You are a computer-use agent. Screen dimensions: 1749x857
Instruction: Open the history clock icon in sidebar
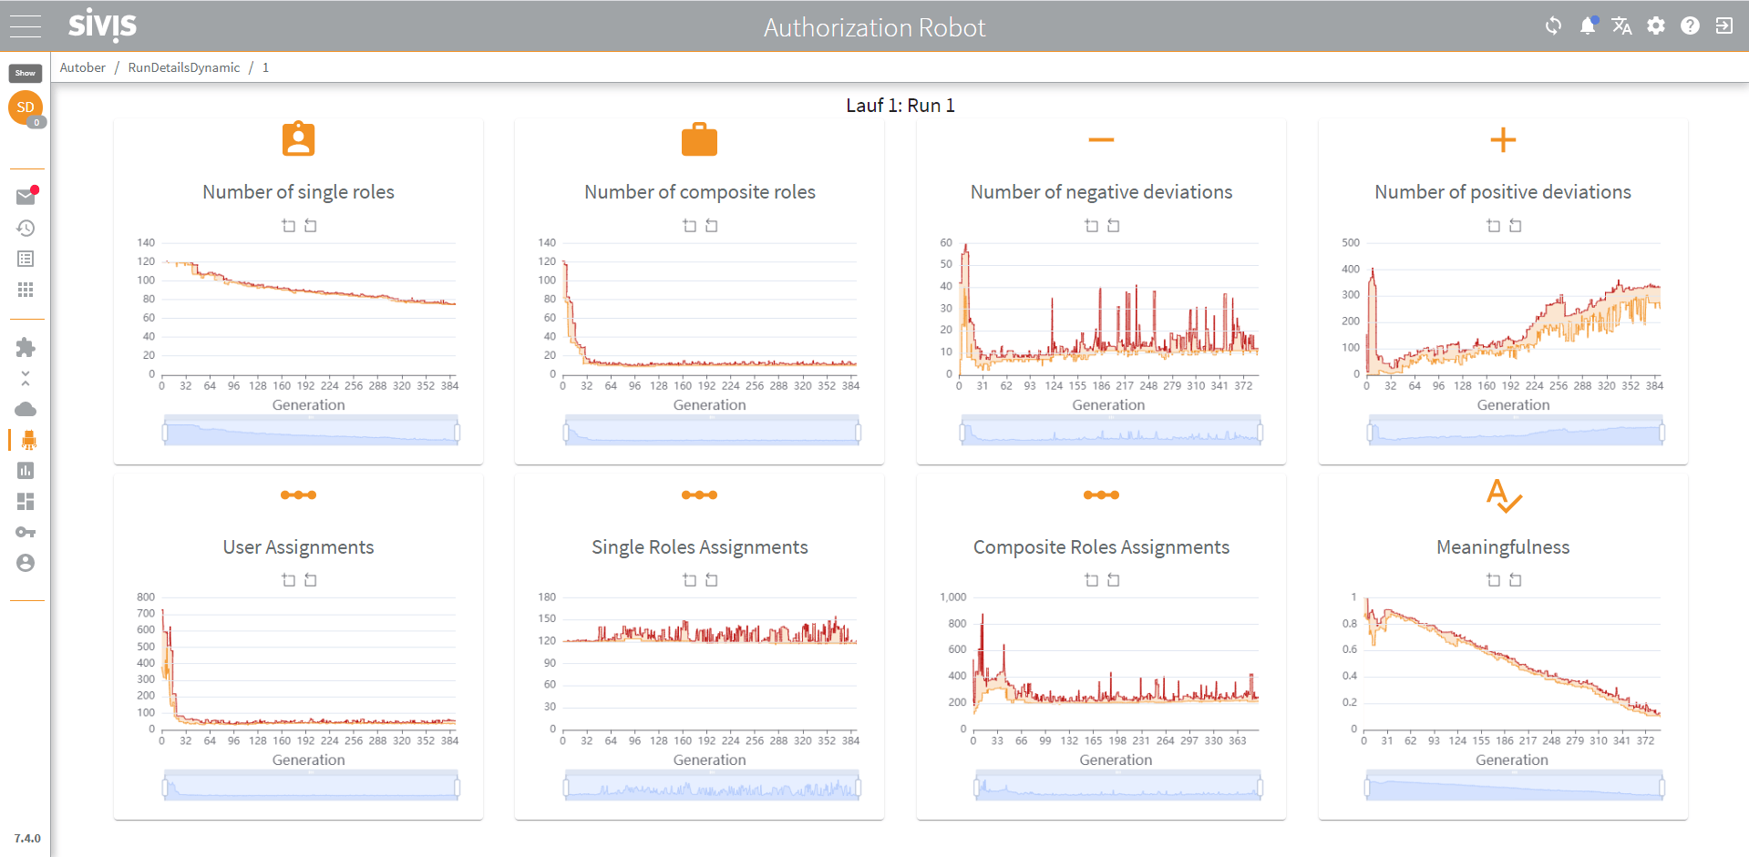26,228
